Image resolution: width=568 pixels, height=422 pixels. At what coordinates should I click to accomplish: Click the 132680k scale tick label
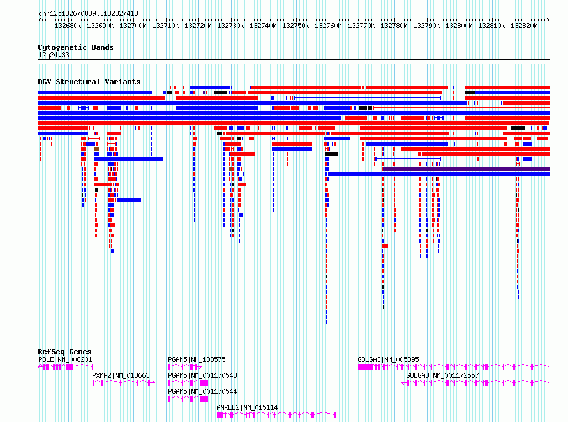[68, 26]
